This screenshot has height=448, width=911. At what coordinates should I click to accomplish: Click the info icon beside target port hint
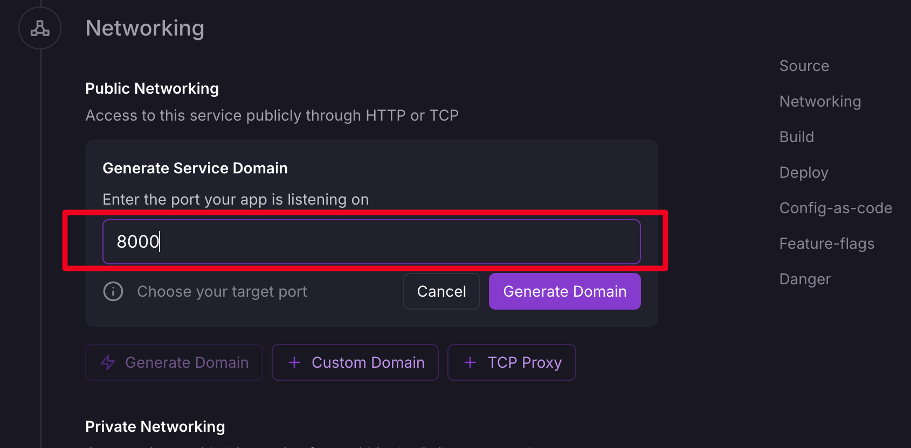pos(113,291)
